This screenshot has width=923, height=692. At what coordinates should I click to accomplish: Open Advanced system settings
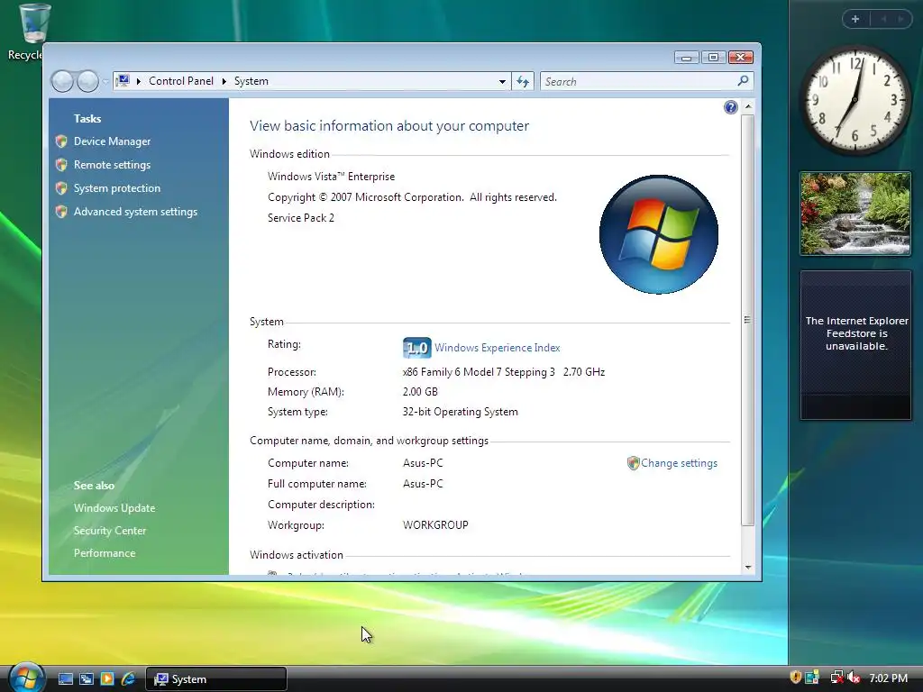pyautogui.click(x=135, y=212)
